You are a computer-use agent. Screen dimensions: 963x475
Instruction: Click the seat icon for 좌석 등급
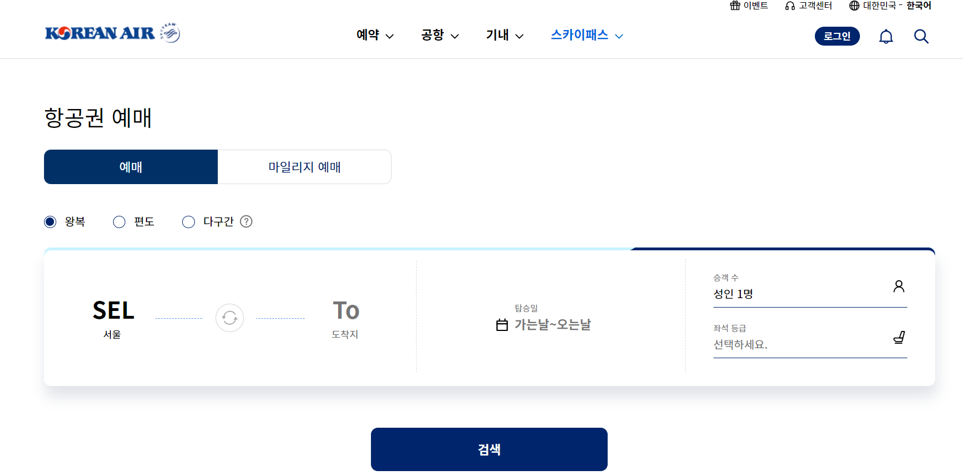(x=900, y=337)
